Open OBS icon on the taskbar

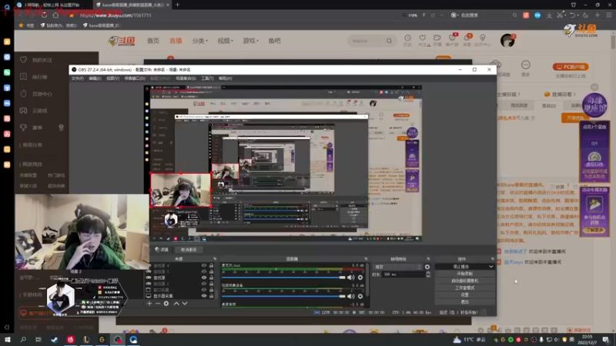[x=118, y=339]
